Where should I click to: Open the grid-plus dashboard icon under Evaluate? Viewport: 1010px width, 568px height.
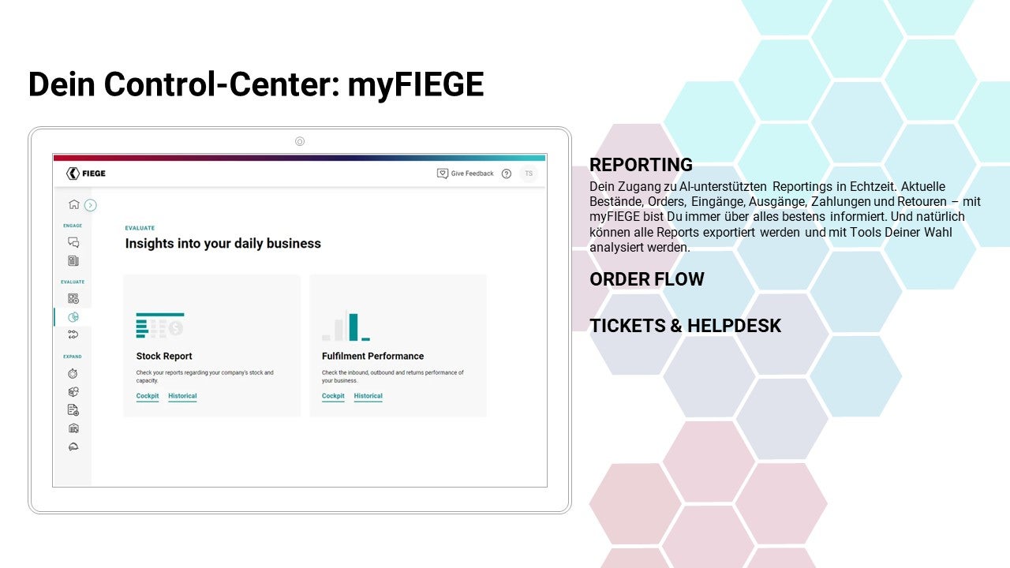point(73,298)
